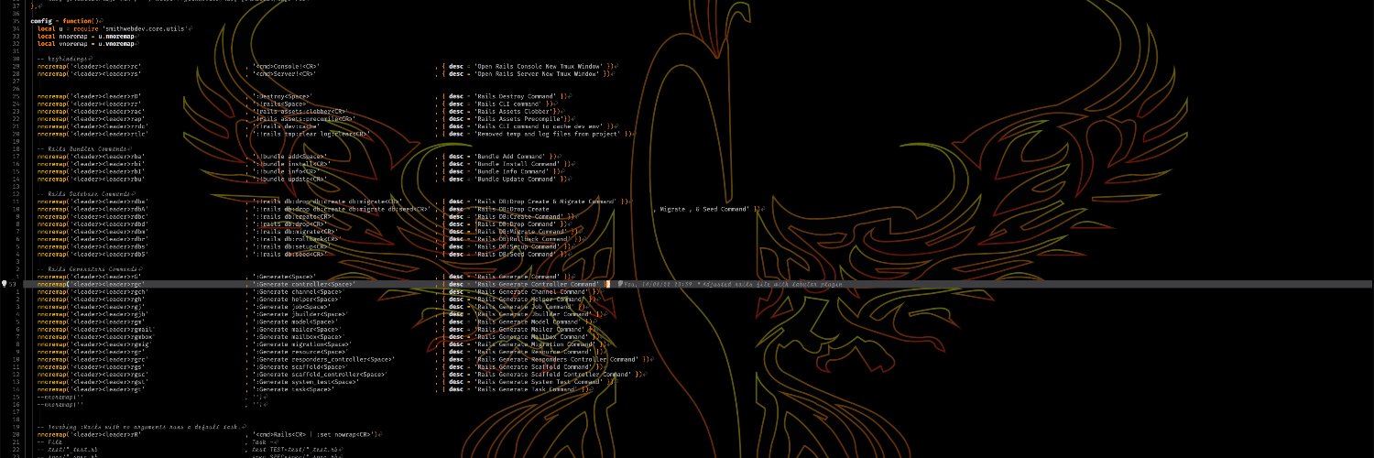Click ':Generate model<Space>' string
The height and width of the screenshot is (458, 1374).
click(x=294, y=321)
